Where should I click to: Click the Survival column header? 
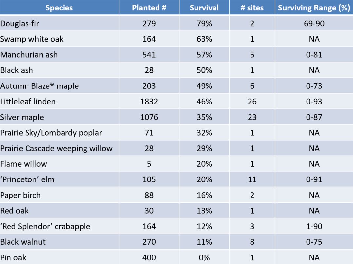[204, 8]
